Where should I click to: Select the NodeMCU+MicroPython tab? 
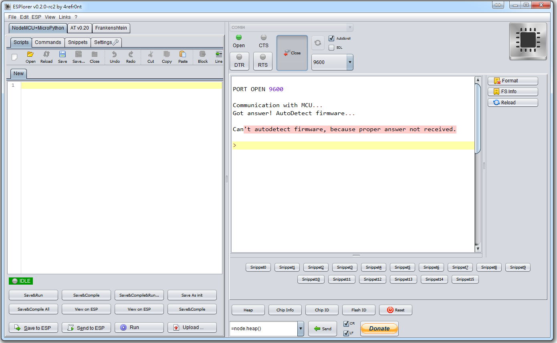point(38,28)
